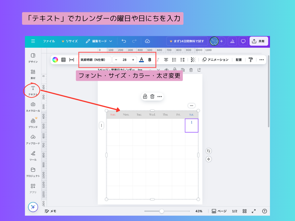Open the アップロード panel
This screenshot has height=221, width=295.
click(33, 138)
